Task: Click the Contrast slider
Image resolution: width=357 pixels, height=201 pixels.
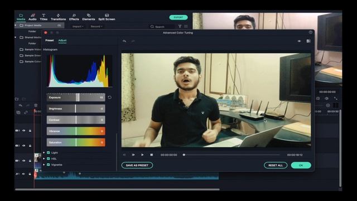Action: point(76,120)
